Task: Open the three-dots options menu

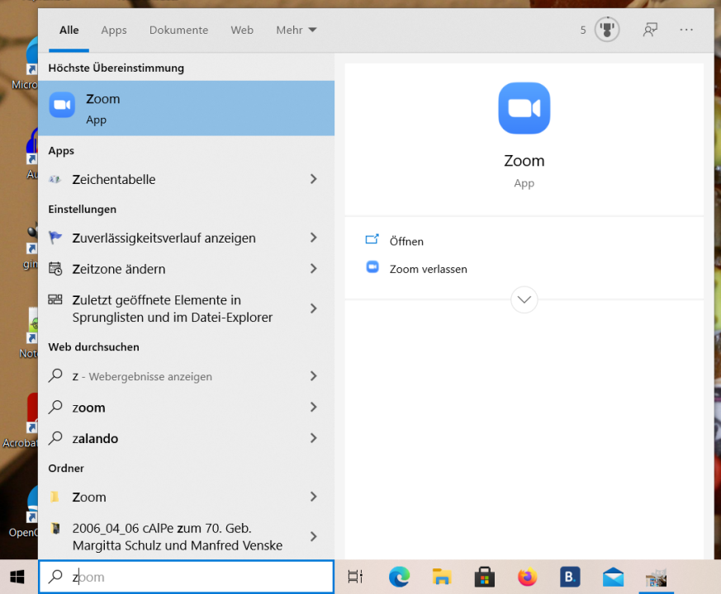Action: [686, 30]
